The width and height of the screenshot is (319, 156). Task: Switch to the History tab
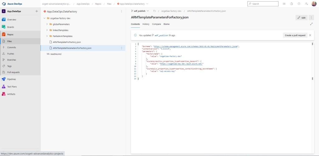pos(146,24)
